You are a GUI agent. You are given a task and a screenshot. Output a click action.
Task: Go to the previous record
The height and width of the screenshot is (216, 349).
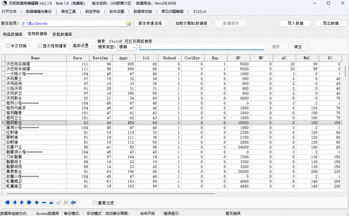point(15,202)
